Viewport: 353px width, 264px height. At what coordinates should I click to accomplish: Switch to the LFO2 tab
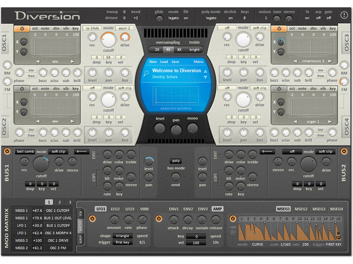(x=115, y=209)
